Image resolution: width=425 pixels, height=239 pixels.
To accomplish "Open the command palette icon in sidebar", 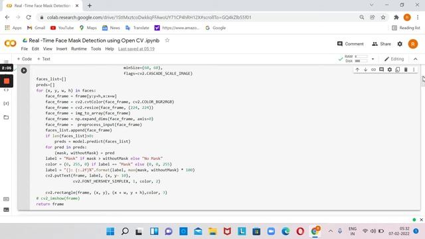I will 6,199.
